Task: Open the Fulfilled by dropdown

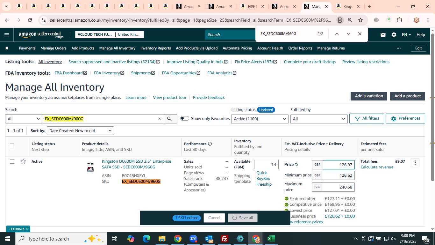Action: point(319,119)
